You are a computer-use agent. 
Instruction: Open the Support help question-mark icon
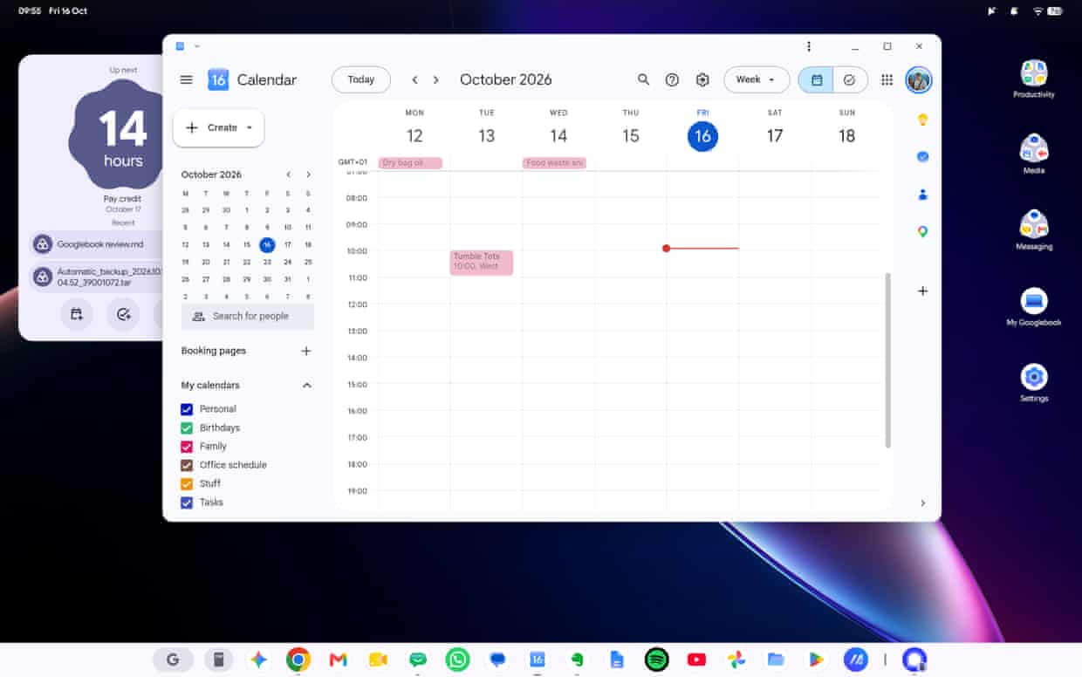672,79
